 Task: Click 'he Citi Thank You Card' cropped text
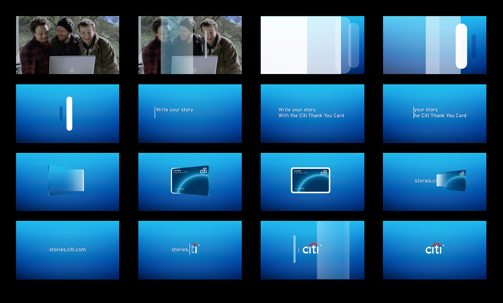440,115
